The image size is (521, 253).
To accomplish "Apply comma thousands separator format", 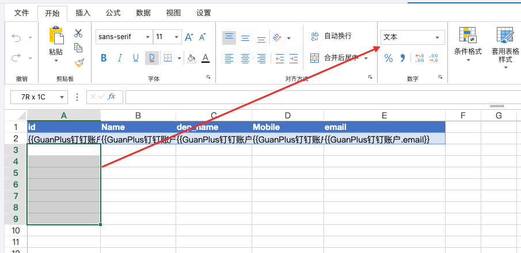I will pos(403,59).
